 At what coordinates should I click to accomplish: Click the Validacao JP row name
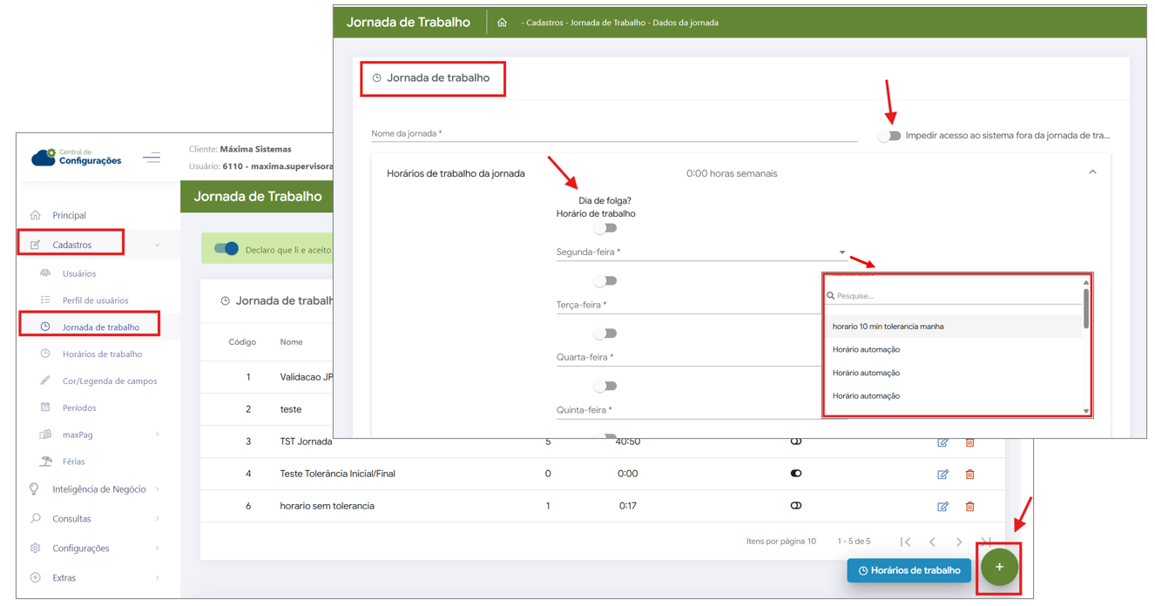(307, 377)
